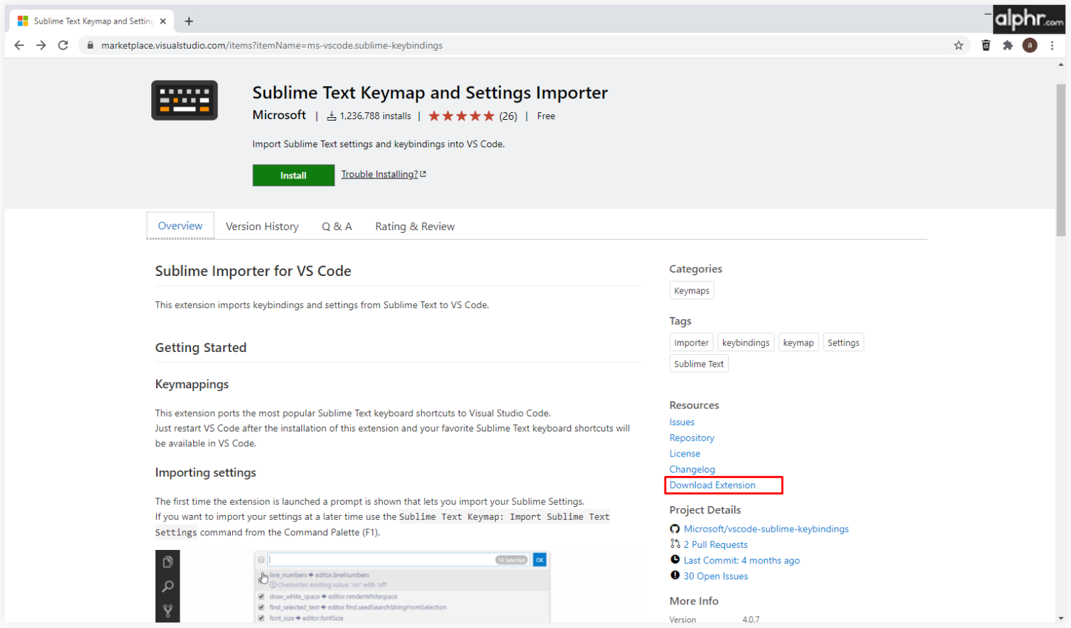Go back to the previous page
The height and width of the screenshot is (628, 1071).
(x=19, y=45)
